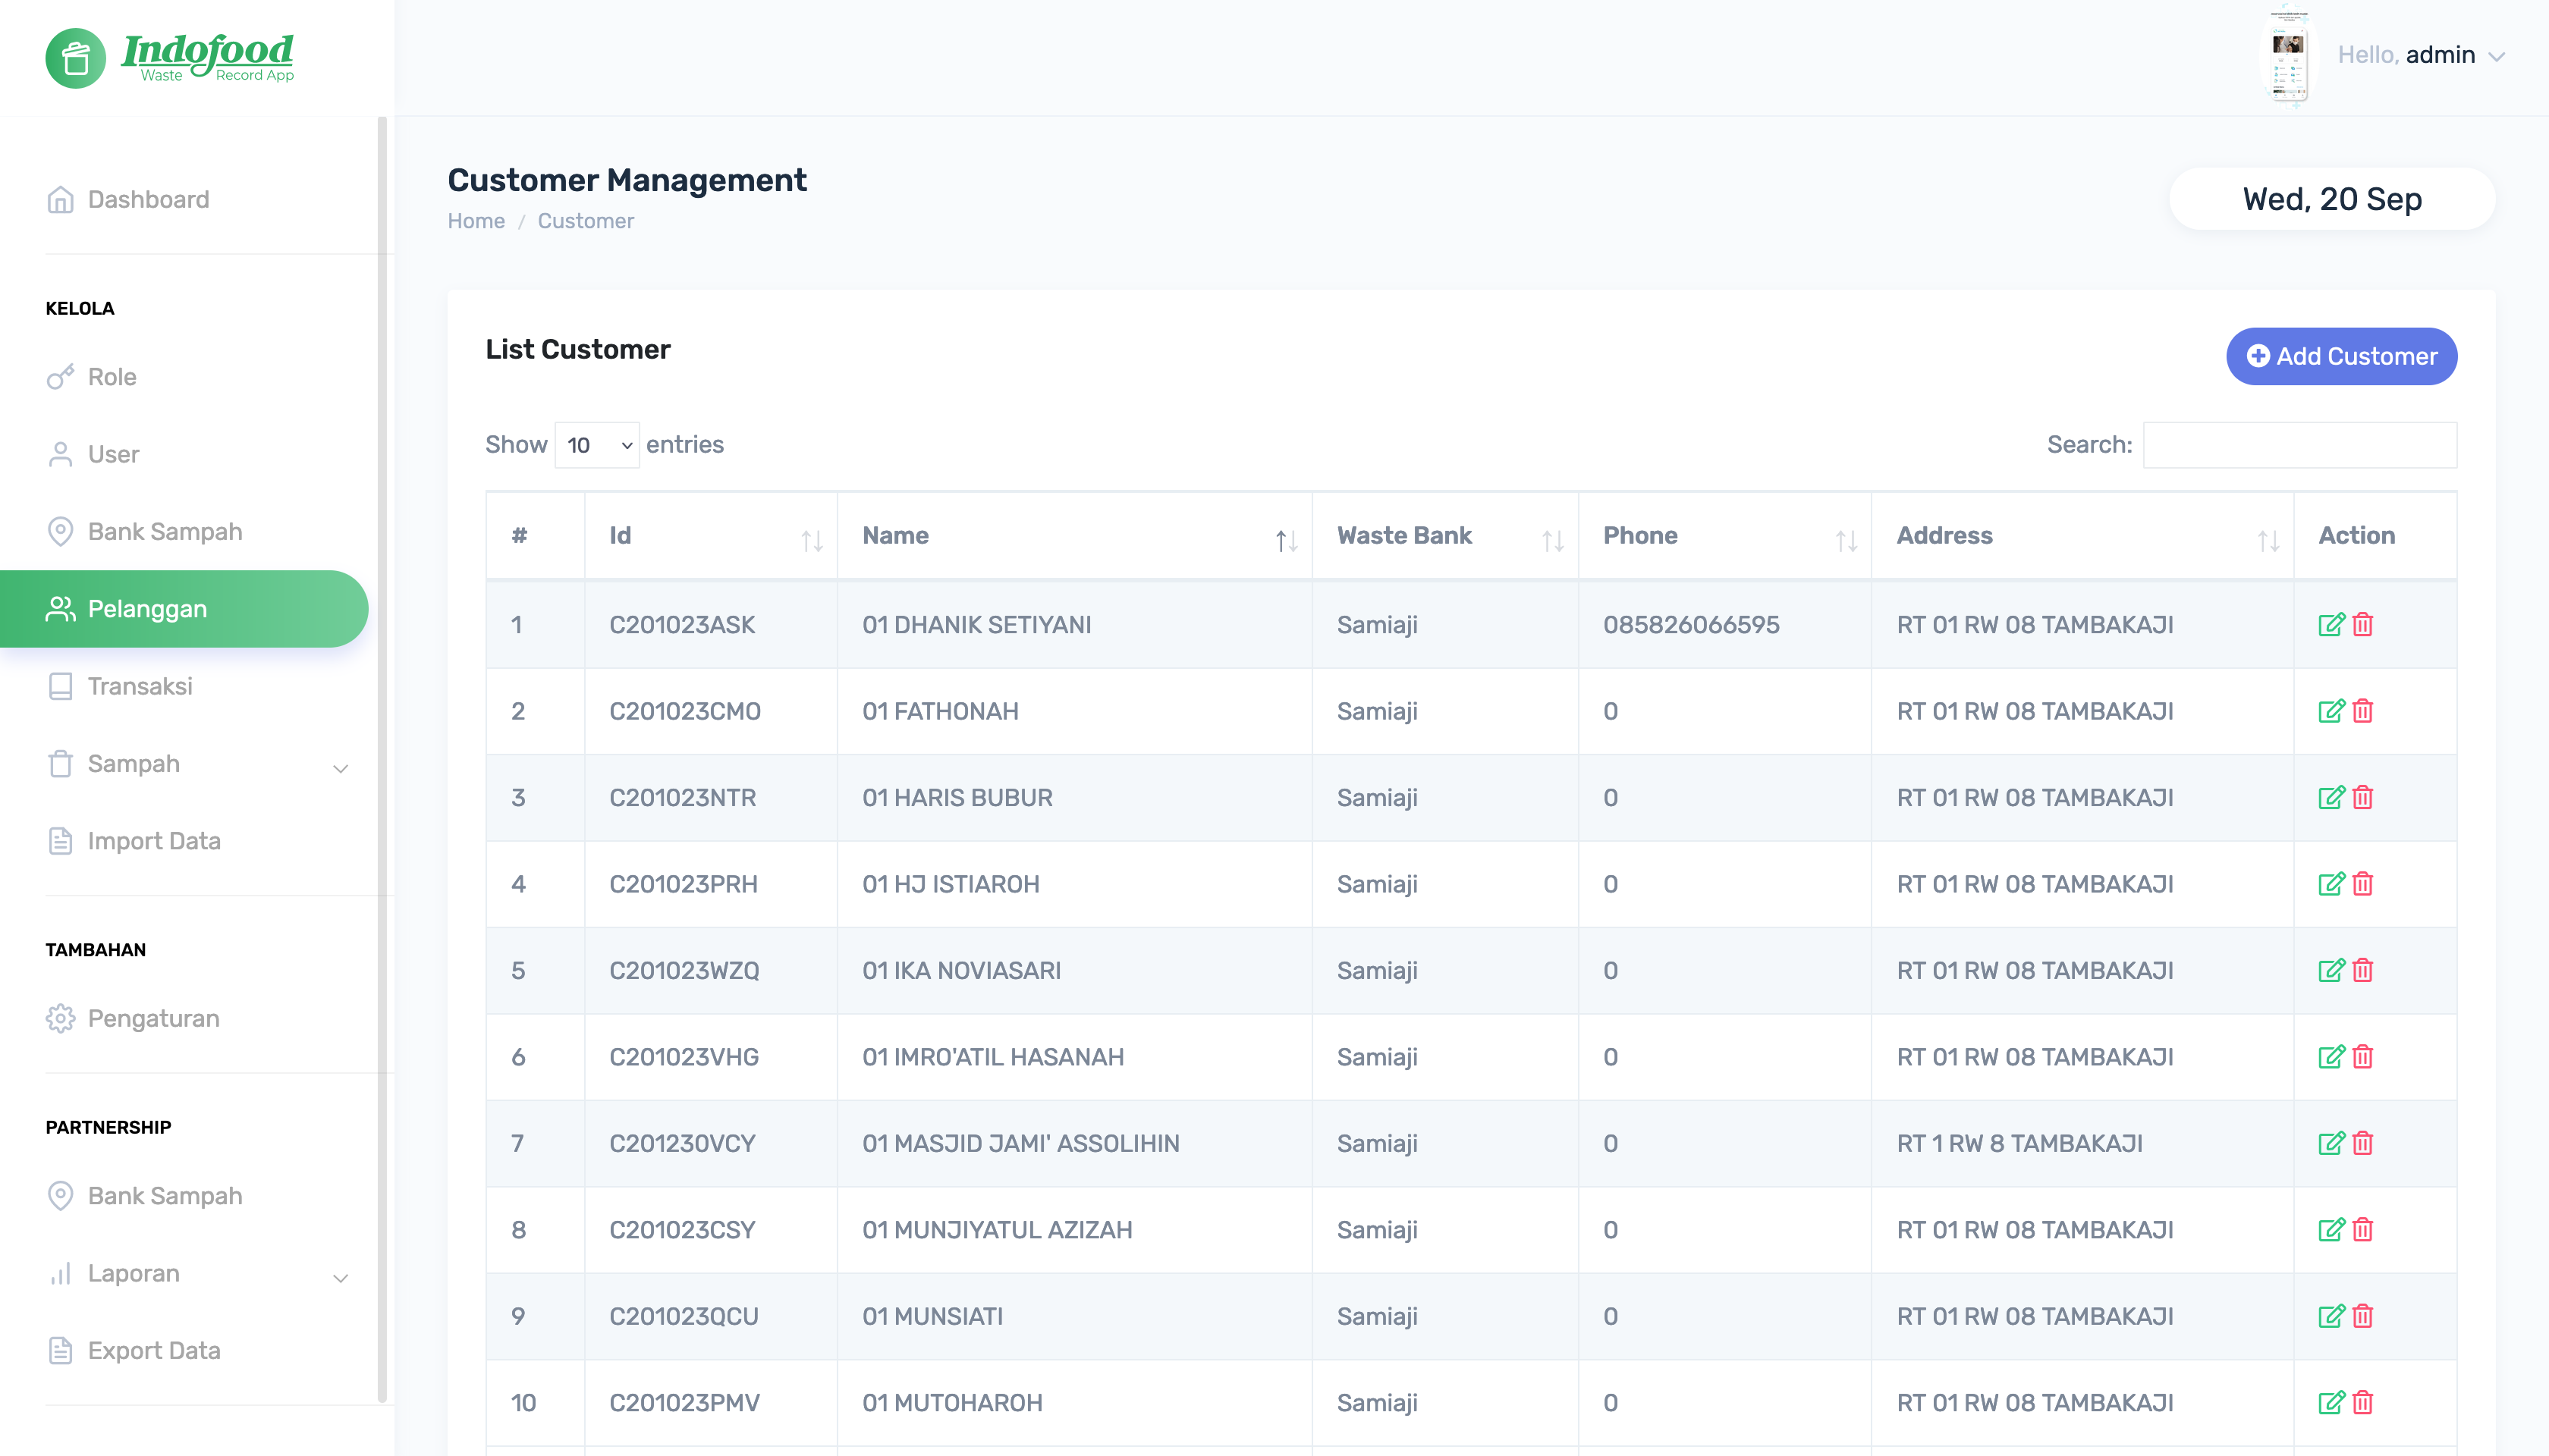Edit customer 01 DHANIK SETIYANI
This screenshot has width=2549, height=1456.
2331,625
